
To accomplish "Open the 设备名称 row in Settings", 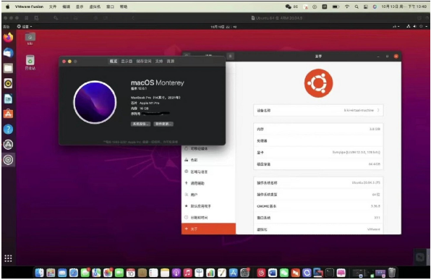I will click(x=318, y=110).
